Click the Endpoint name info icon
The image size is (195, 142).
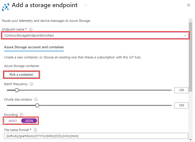pyautogui.click(x=31, y=29)
